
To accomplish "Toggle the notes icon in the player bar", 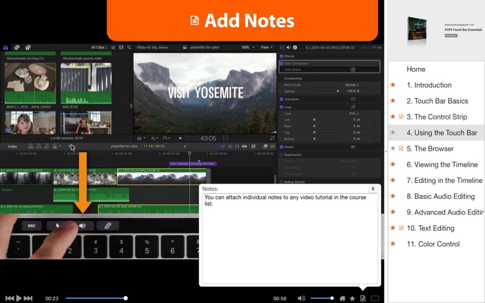I will pyautogui.click(x=363, y=298).
